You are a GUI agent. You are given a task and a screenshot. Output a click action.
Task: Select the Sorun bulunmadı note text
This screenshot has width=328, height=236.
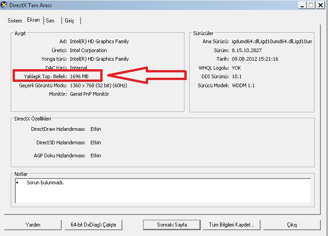point(45,183)
